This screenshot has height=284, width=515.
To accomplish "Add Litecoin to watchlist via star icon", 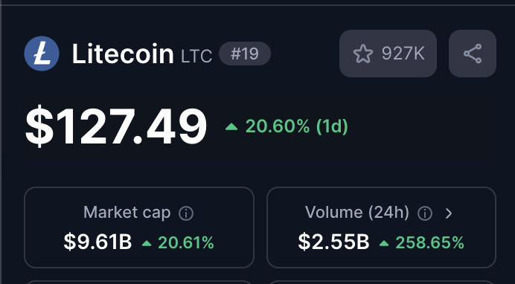I will [x=363, y=54].
